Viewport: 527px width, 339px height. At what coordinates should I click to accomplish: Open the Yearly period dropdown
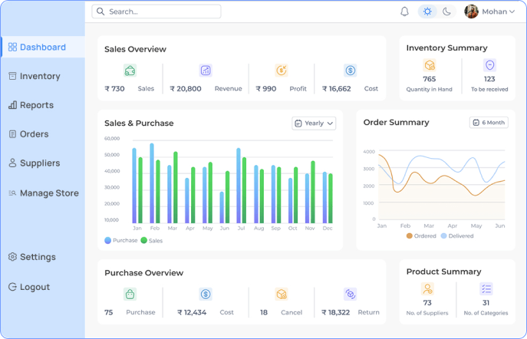[x=314, y=123]
